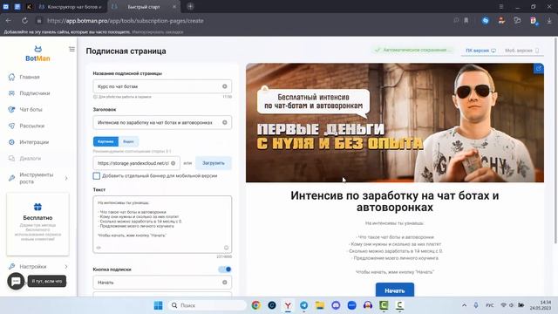Screen dimensions: 558x314
Task: Switch to Моб. версия preview
Action: click(x=522, y=51)
